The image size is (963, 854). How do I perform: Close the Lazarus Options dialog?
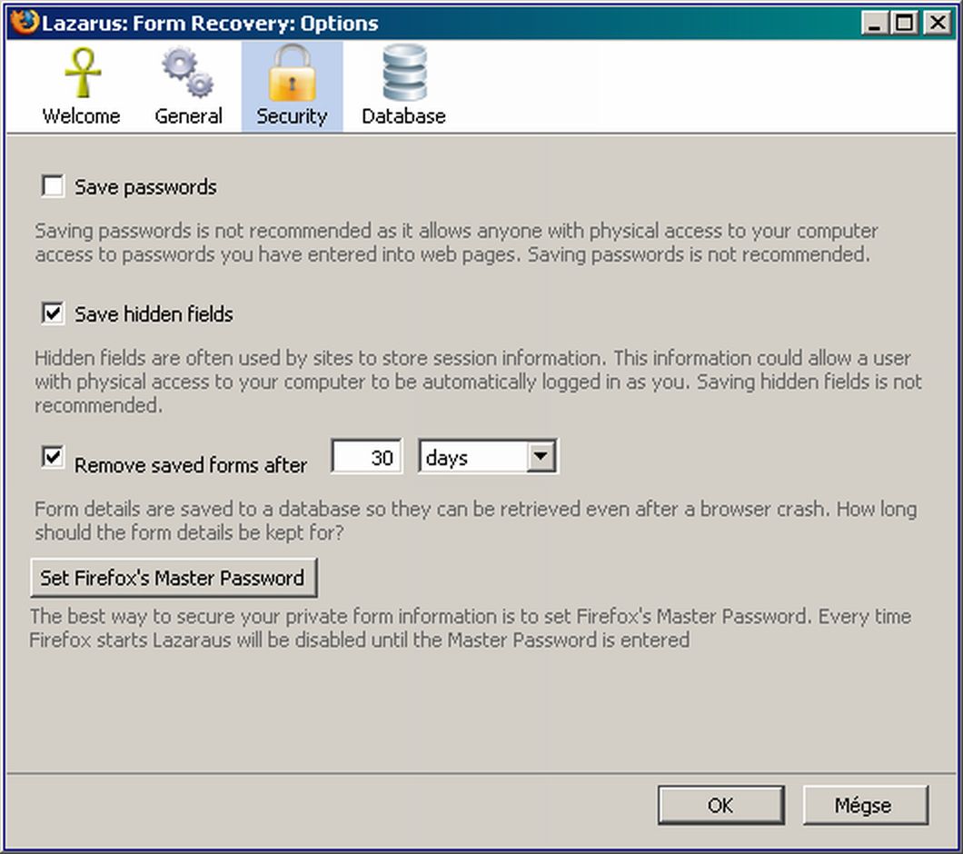click(x=937, y=24)
